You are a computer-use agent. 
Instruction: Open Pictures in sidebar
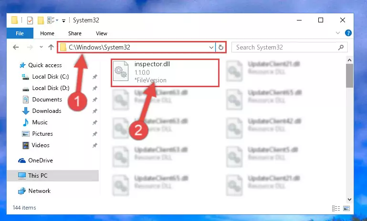[x=37, y=134]
